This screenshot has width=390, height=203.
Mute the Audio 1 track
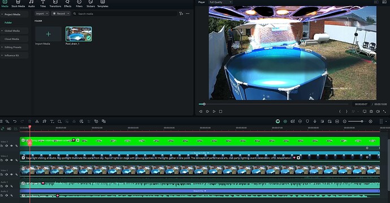tap(6, 186)
